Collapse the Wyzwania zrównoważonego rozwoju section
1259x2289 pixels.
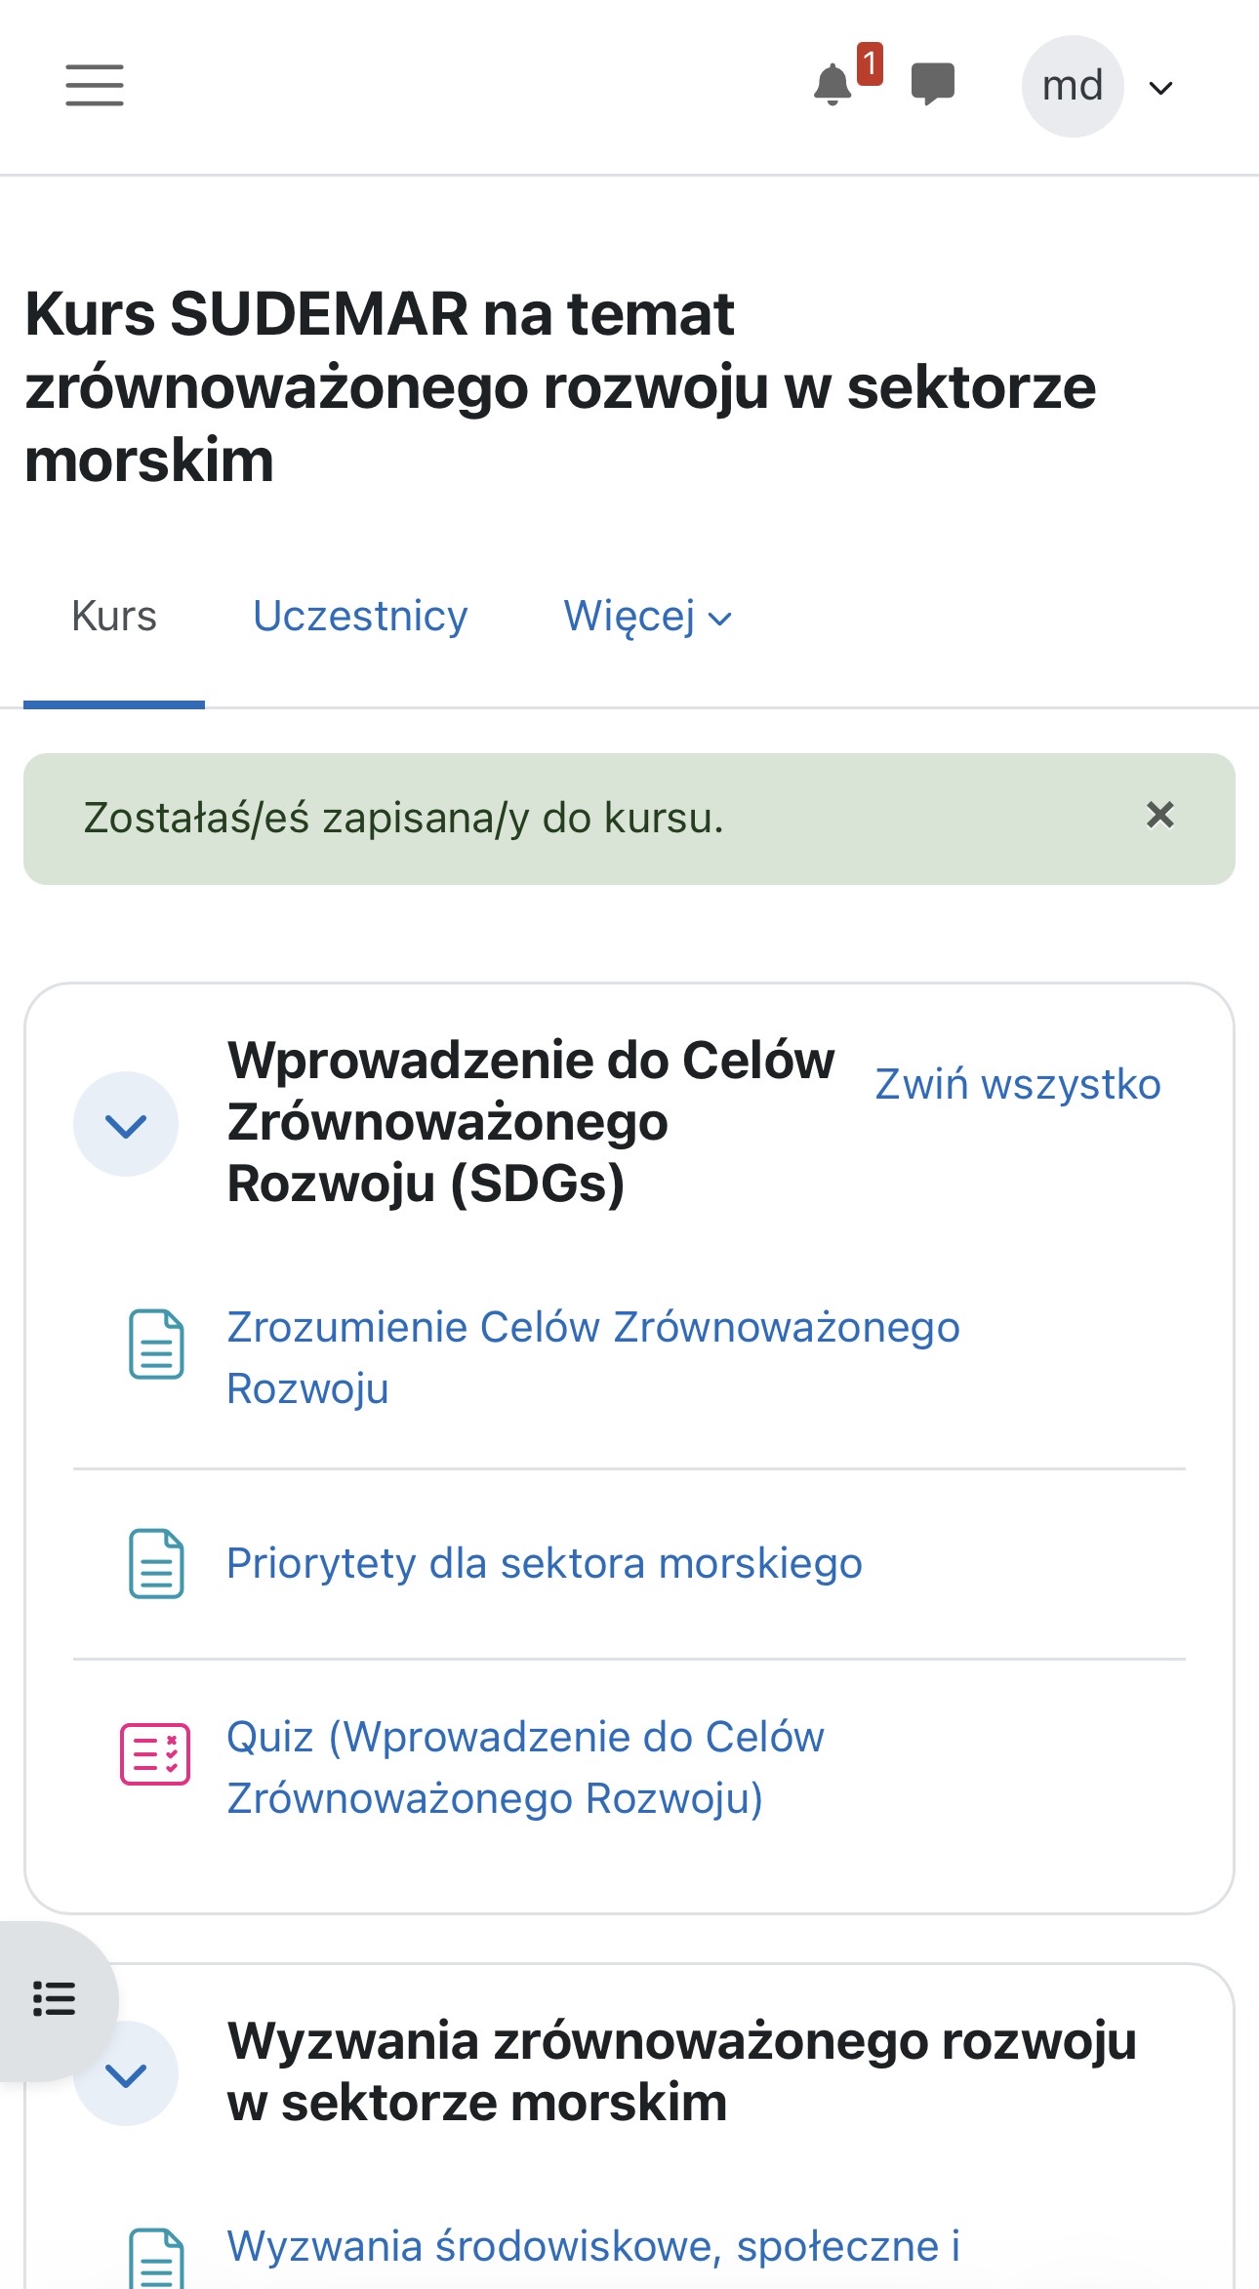click(126, 2074)
